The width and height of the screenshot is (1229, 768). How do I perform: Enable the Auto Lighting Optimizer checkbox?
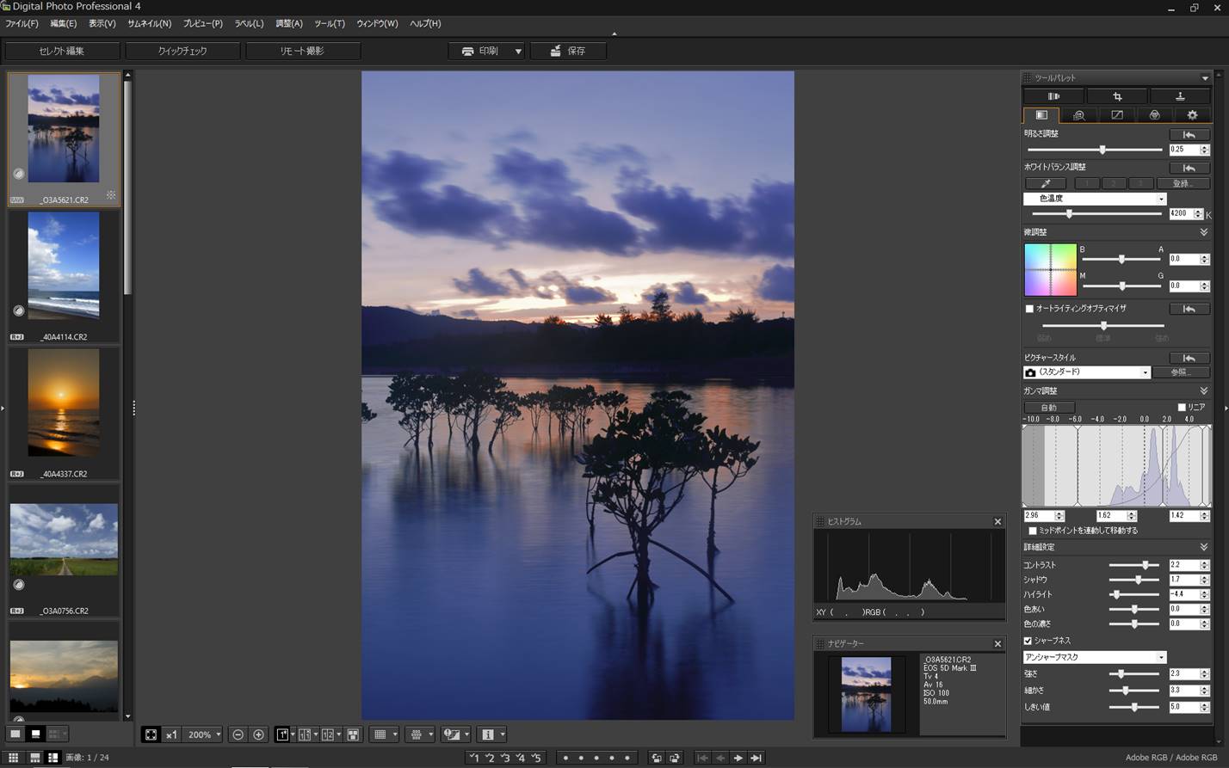point(1029,309)
